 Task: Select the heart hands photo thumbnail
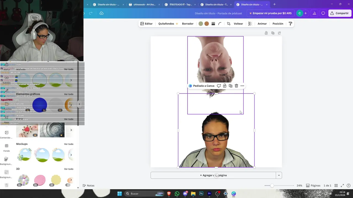[x=27, y=130]
